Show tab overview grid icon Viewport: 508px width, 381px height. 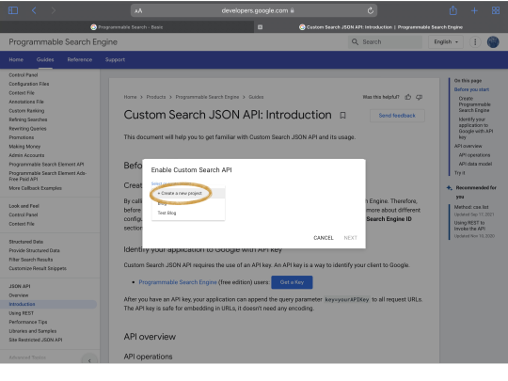pyautogui.click(x=496, y=10)
